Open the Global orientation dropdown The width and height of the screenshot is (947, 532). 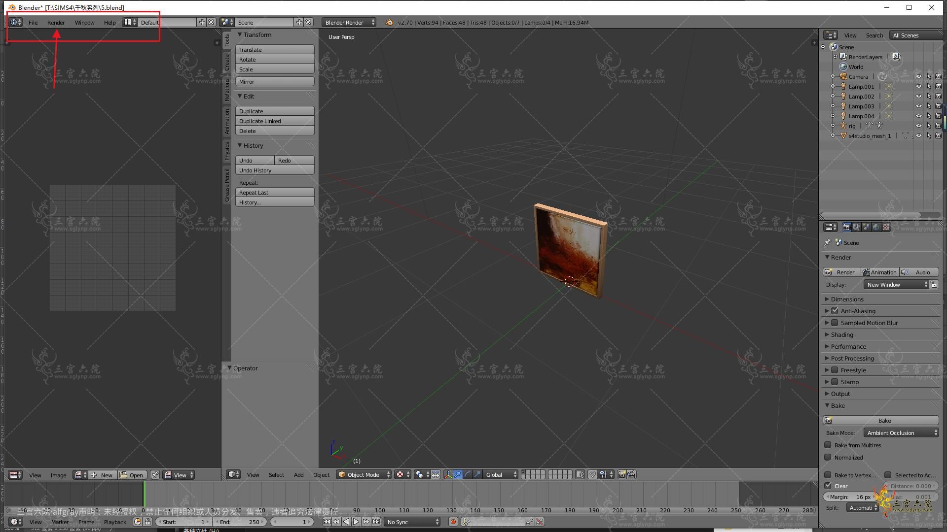(x=501, y=475)
